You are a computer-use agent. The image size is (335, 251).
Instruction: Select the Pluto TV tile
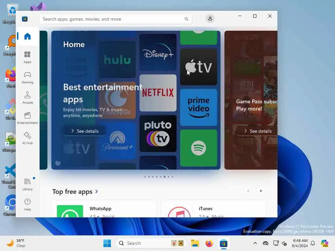pyautogui.click(x=158, y=133)
